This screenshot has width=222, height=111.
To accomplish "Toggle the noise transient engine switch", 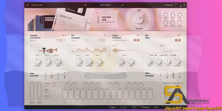I will tap(138, 35).
